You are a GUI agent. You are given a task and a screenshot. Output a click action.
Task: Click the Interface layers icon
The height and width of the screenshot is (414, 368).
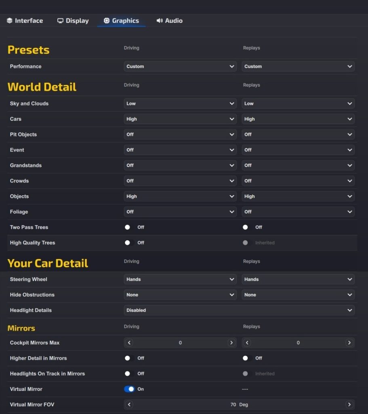(x=10, y=21)
